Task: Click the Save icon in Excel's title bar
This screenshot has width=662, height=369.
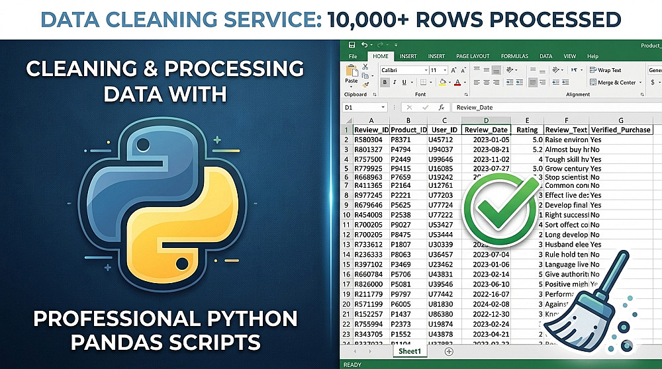Action: (352, 45)
